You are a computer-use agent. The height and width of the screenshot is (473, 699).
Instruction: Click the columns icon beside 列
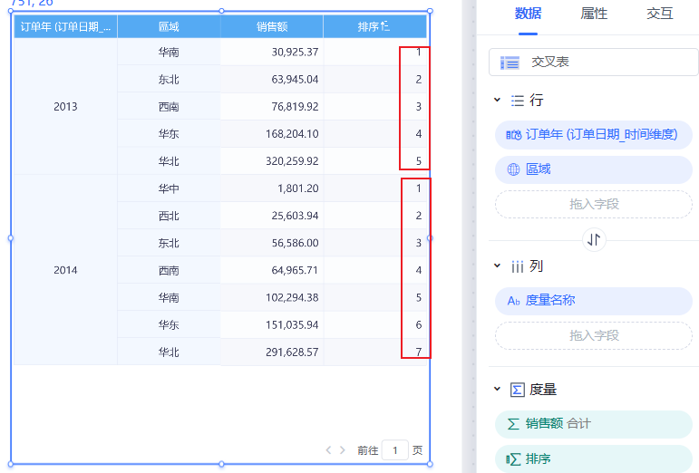[517, 266]
